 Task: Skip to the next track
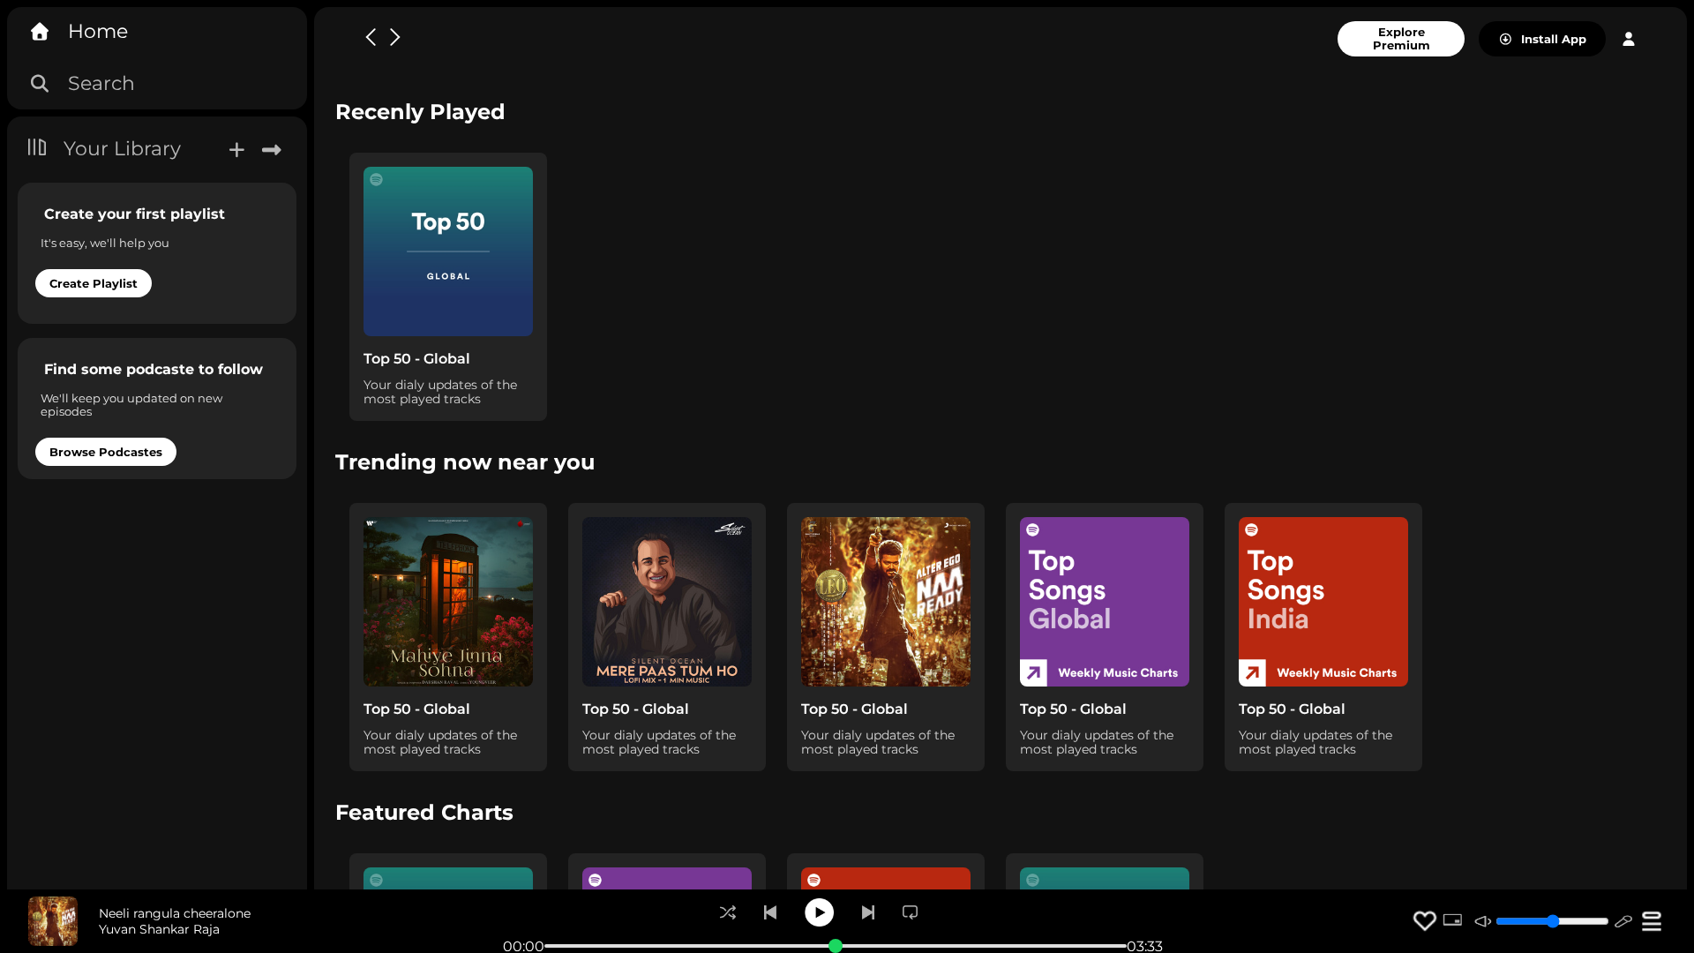coord(868,912)
